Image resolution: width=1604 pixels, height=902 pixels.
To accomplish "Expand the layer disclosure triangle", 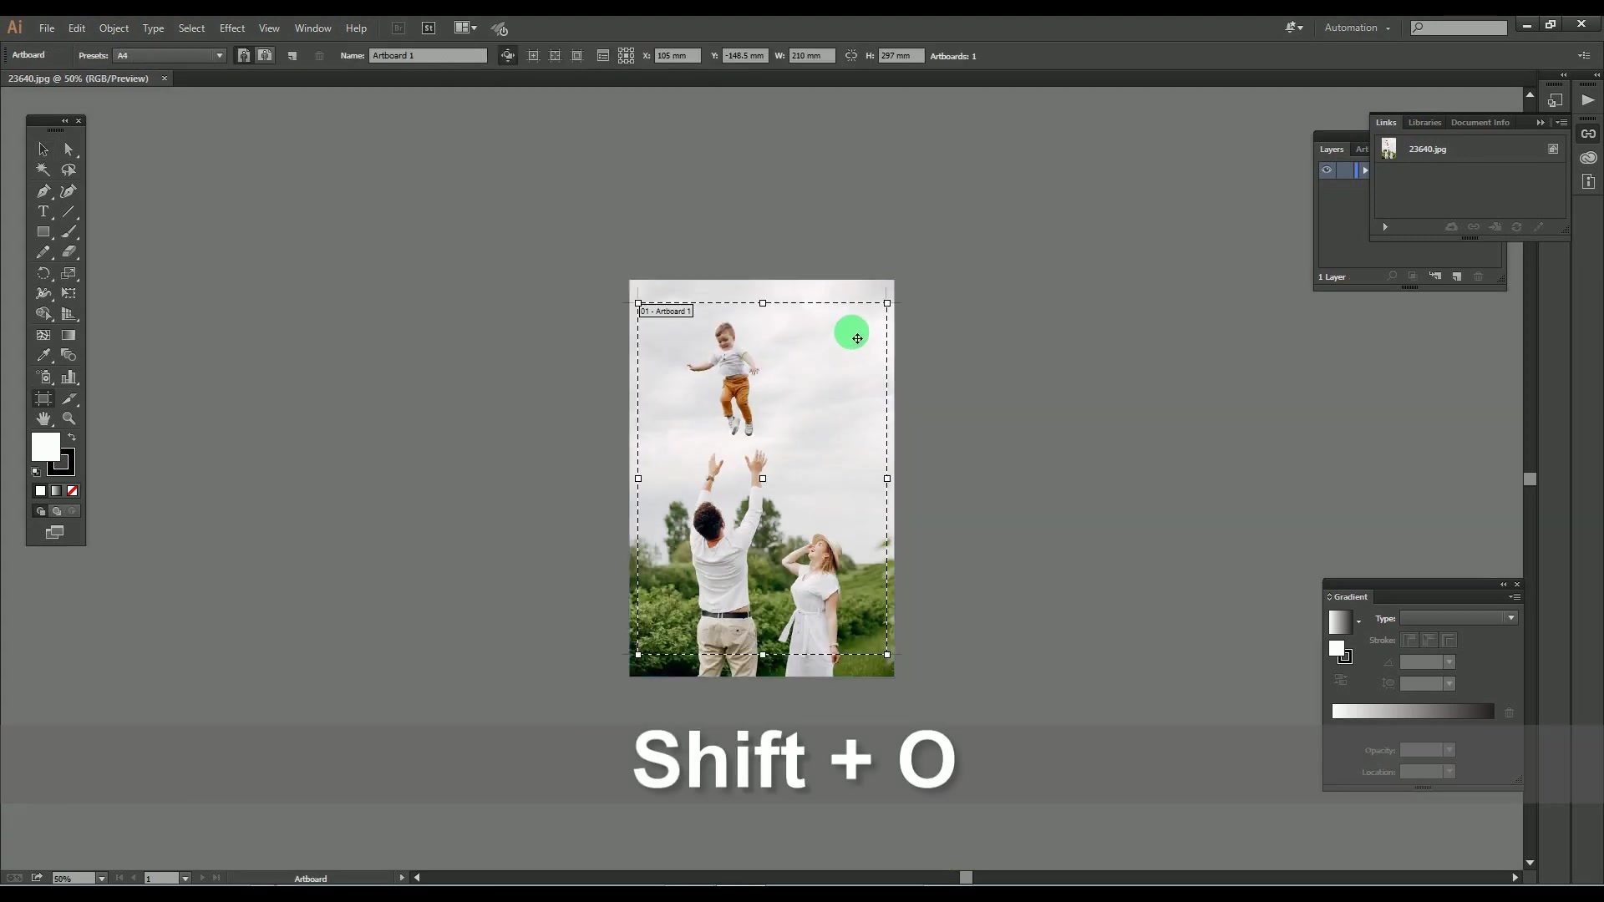I will coord(1365,170).
